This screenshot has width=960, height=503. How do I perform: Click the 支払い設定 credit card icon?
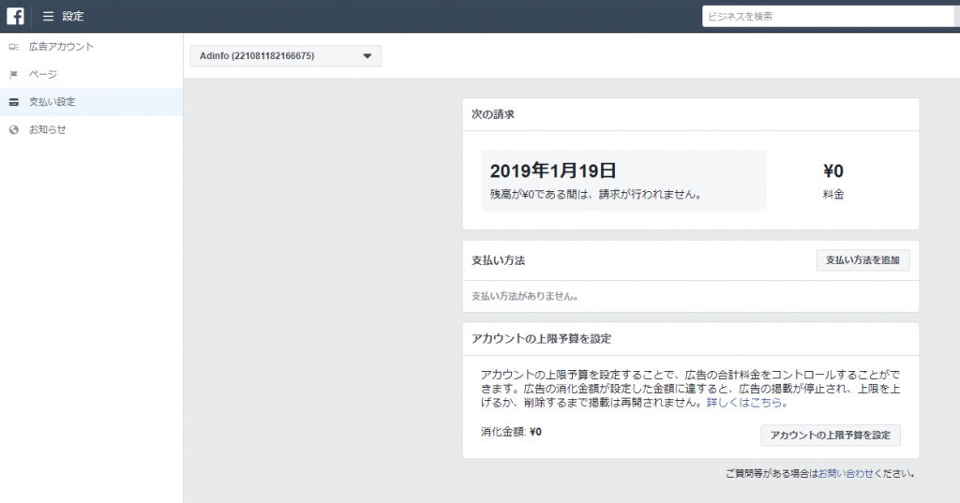point(13,102)
